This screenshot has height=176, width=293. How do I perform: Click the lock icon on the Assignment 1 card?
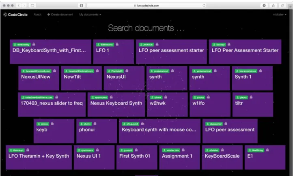(x=183, y=150)
